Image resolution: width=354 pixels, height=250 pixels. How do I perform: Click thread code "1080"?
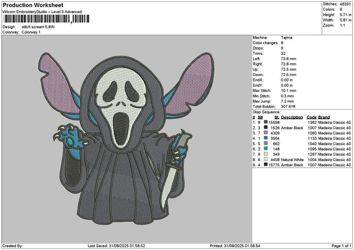point(312,133)
